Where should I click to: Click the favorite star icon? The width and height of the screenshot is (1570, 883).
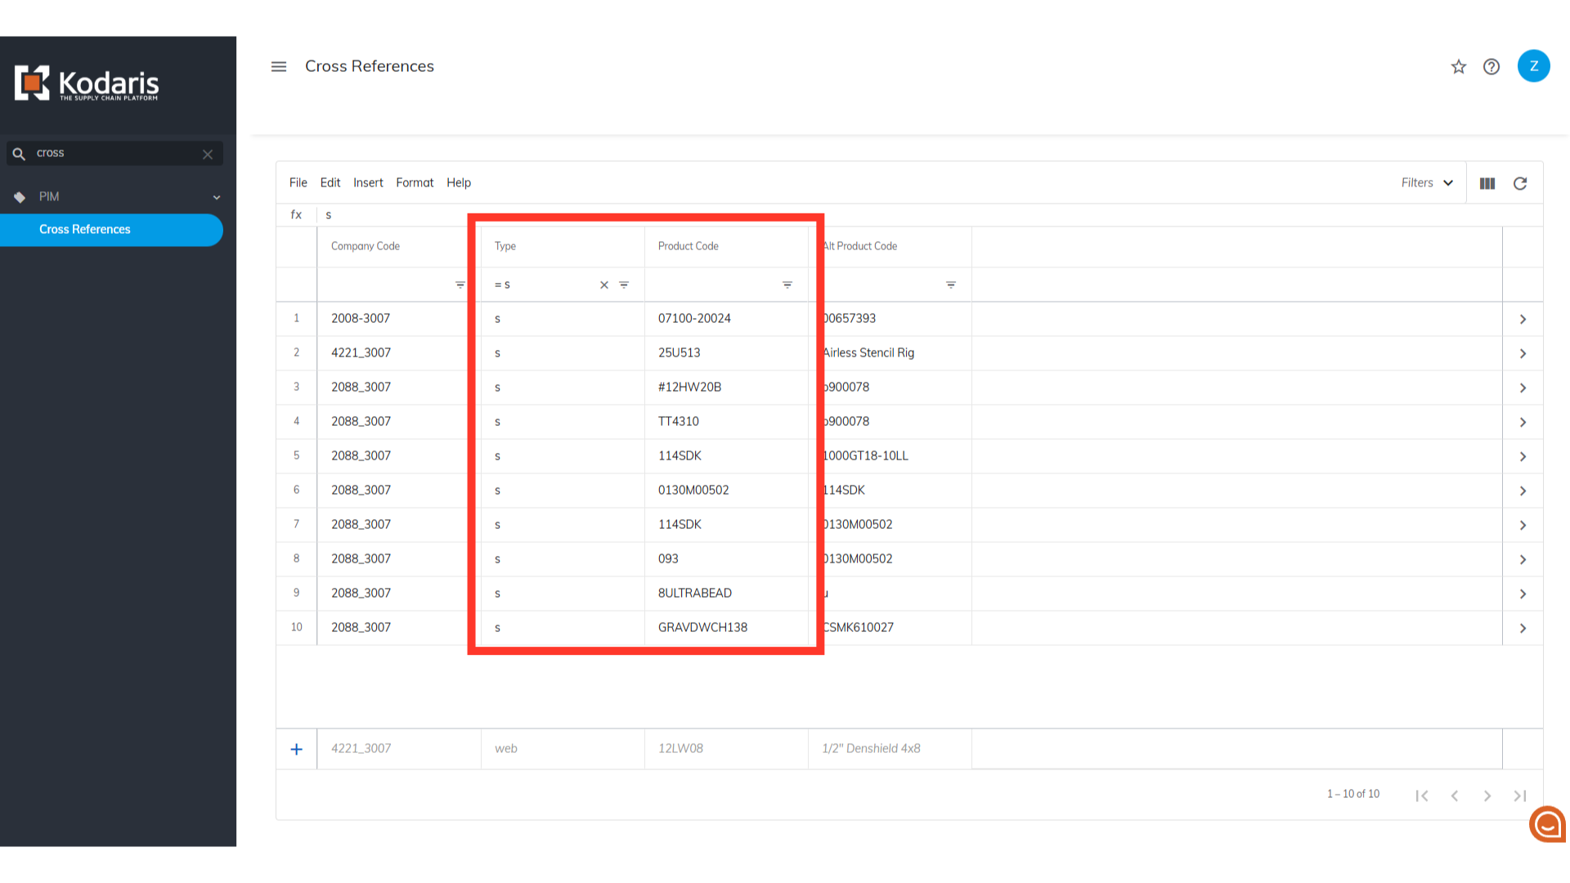click(x=1459, y=67)
